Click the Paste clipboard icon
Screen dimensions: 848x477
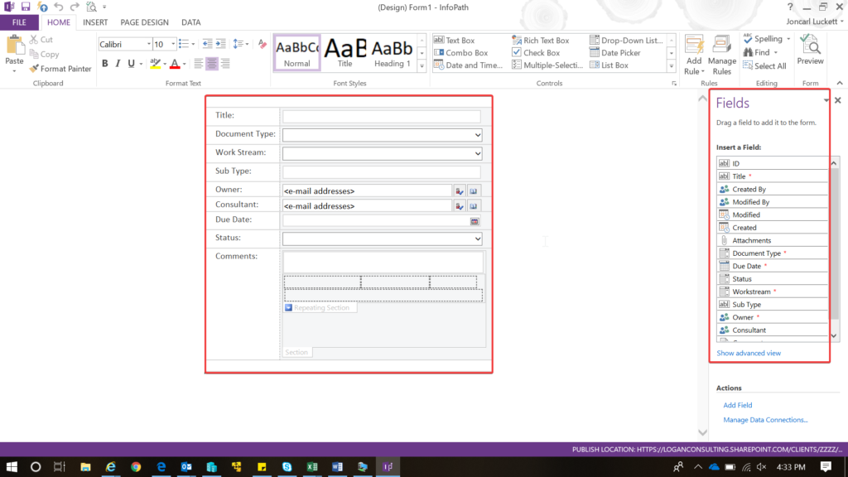15,46
